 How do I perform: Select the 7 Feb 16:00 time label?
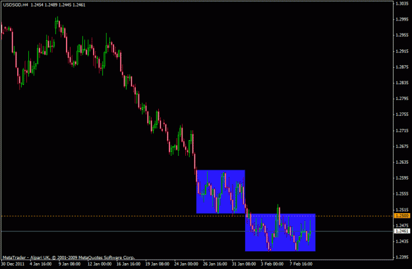coord(301,264)
